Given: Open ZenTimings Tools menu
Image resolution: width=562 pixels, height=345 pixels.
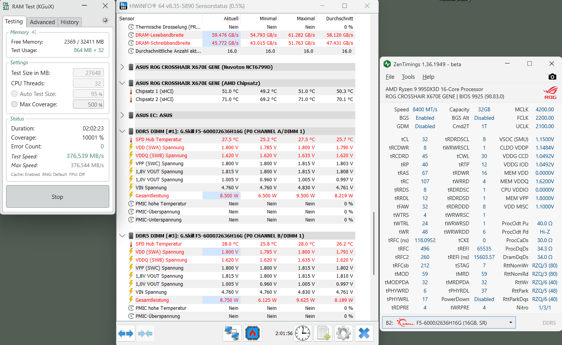Looking at the screenshot, I should click(x=408, y=76).
